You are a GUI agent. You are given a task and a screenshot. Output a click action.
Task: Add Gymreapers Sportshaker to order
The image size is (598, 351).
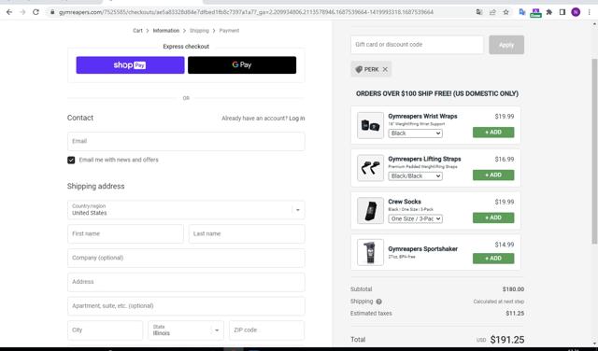coord(493,259)
